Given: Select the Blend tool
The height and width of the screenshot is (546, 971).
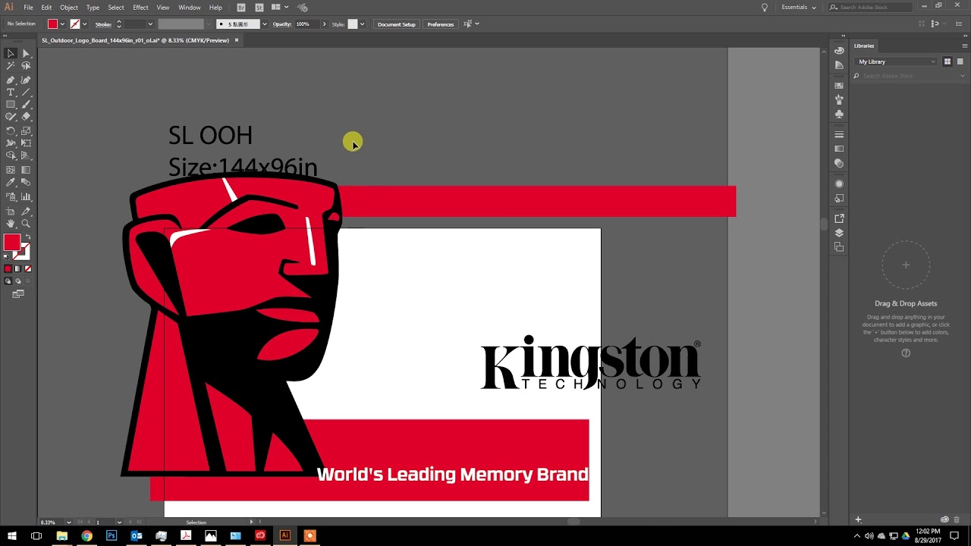Looking at the screenshot, I should click(26, 183).
